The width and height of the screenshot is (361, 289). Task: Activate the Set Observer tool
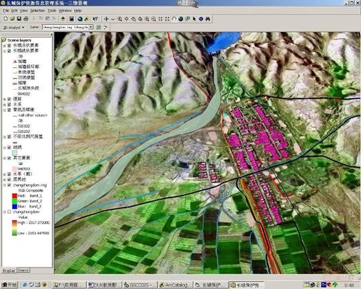140,19
